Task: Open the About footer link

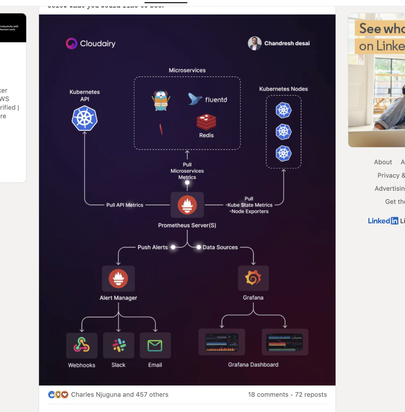Action: [x=383, y=162]
